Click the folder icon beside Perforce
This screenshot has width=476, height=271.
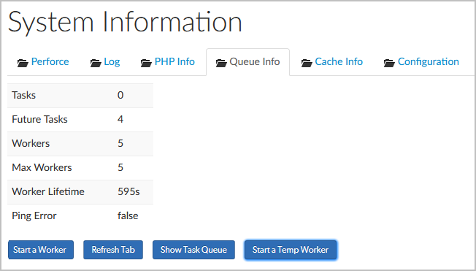pos(23,63)
